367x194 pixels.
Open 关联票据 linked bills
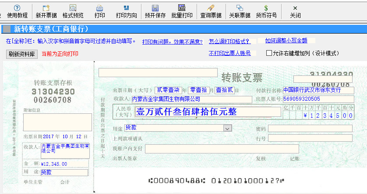click(240, 12)
